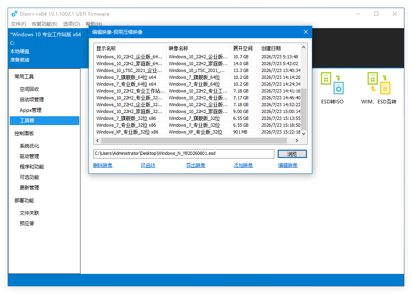Select the Windows_XP_专业版_32位 x86 row

click(197, 132)
